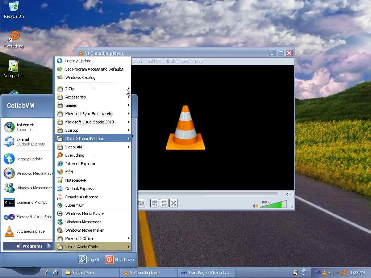This screenshot has height=278, width=371.
Task: Open VLC Subtitle menu
Action: pos(154,62)
